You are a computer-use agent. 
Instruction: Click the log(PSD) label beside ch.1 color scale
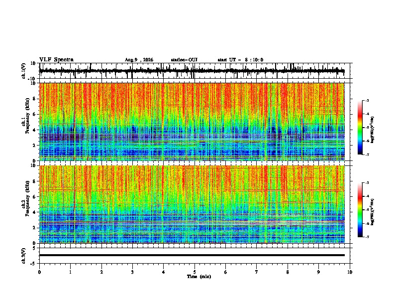click(373, 130)
